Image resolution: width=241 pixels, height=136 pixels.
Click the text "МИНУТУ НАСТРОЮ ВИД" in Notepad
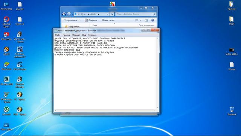[67, 50]
